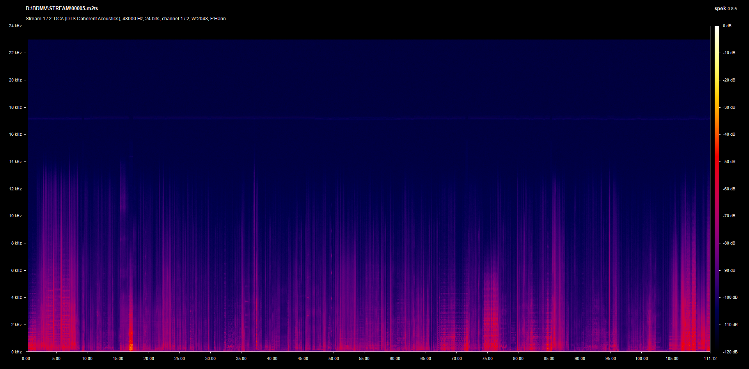749x369 pixels.
Task: Click the bright yellow spike near 17:00
Action: (x=131, y=346)
